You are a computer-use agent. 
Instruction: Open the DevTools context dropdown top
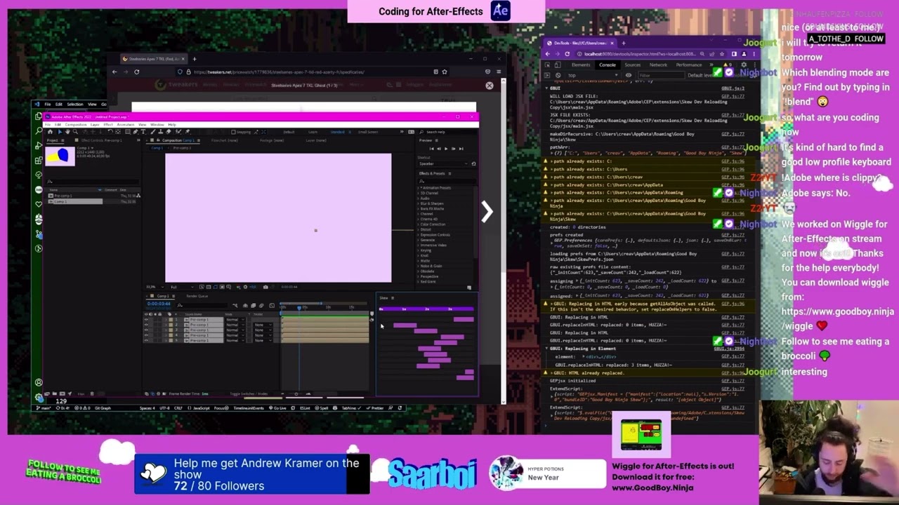pos(593,75)
